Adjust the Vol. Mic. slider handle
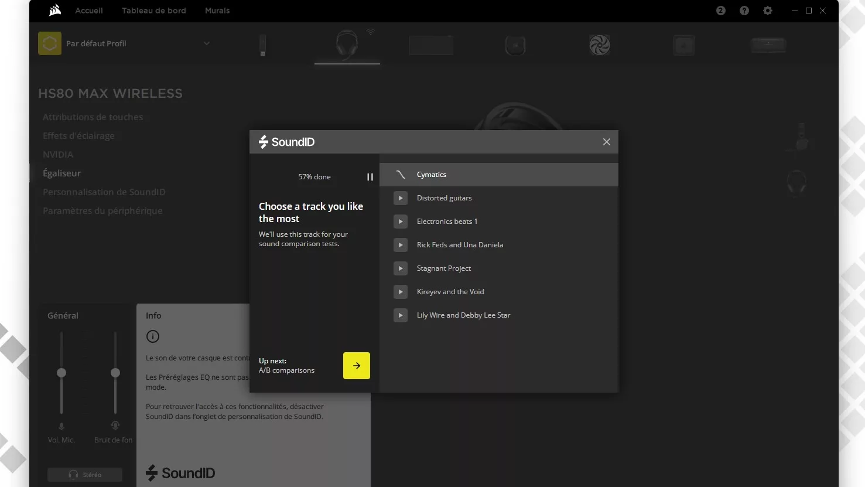 [61, 373]
